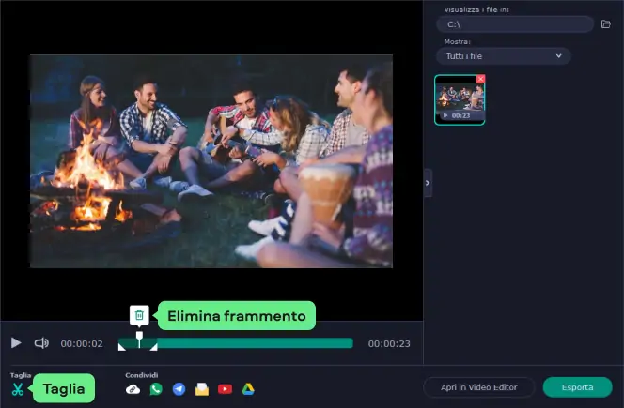Browse folders with the folder icon
624x408 pixels.
pos(606,24)
